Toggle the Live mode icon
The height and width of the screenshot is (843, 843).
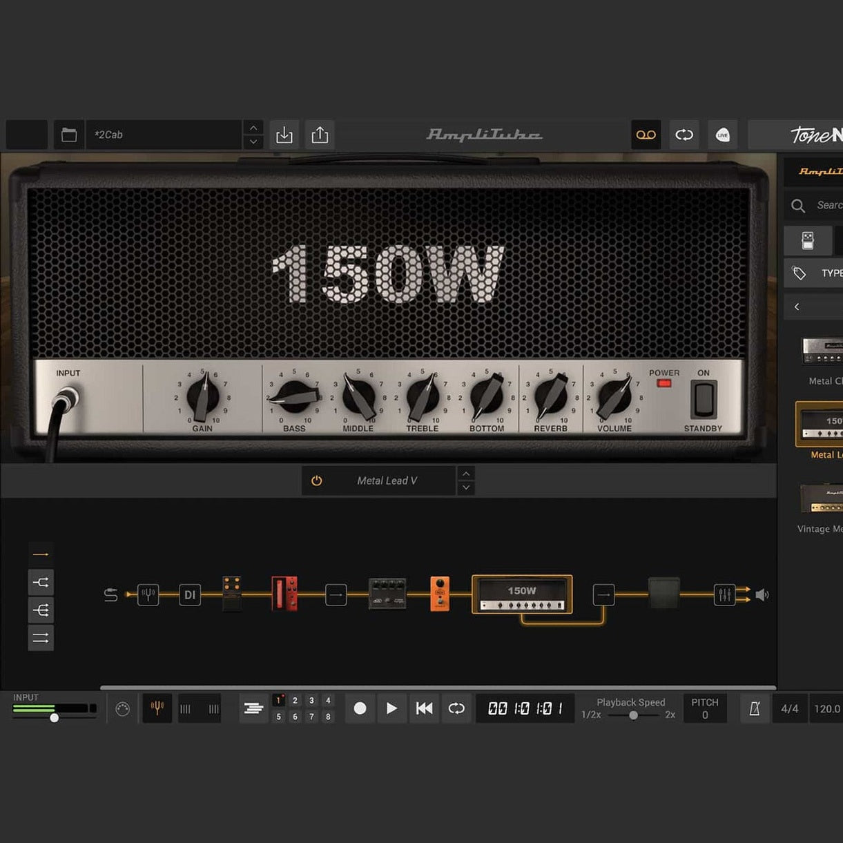[x=722, y=135]
